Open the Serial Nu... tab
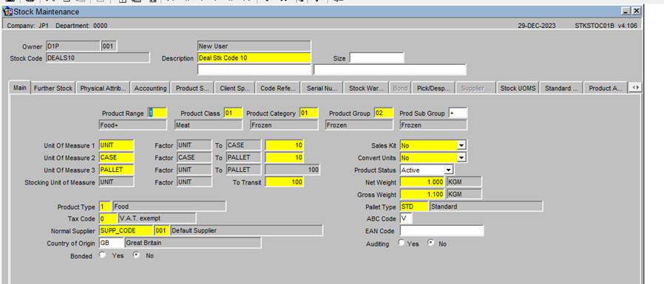This screenshot has width=664, height=284. pos(322,89)
